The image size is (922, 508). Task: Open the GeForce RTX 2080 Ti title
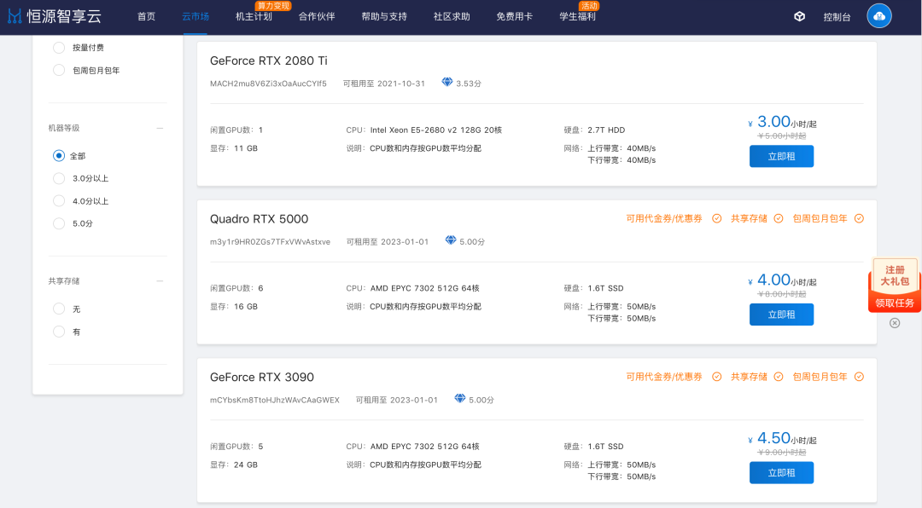point(269,61)
